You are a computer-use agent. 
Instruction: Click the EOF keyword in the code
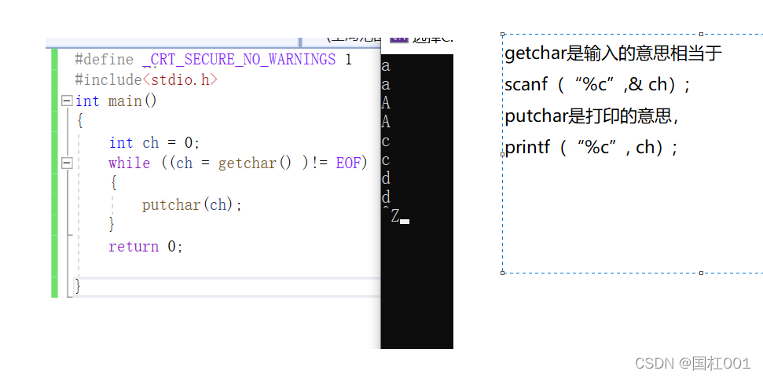pyautogui.click(x=347, y=163)
